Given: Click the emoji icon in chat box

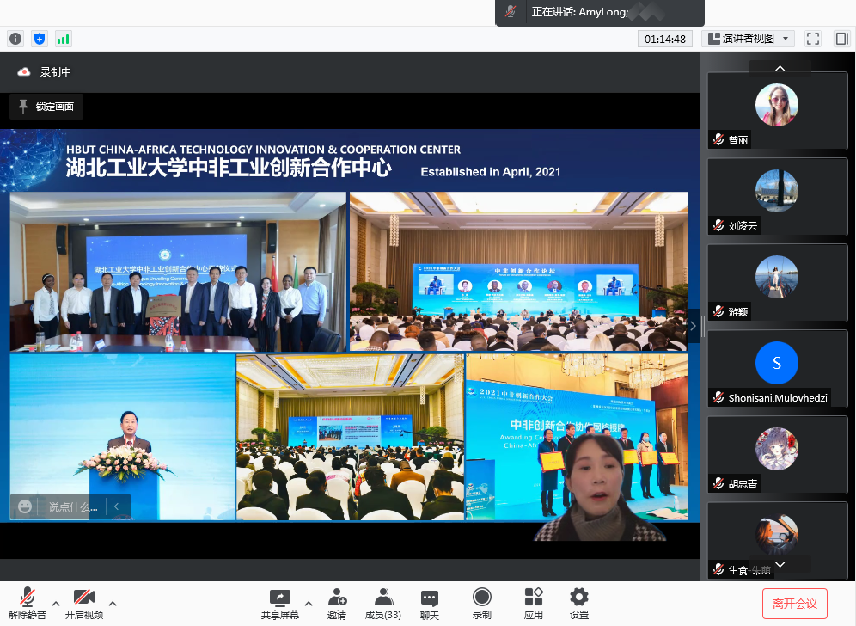Looking at the screenshot, I should (x=25, y=506).
